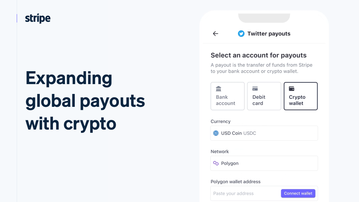Open the Network selector showing Polygon

click(x=264, y=163)
